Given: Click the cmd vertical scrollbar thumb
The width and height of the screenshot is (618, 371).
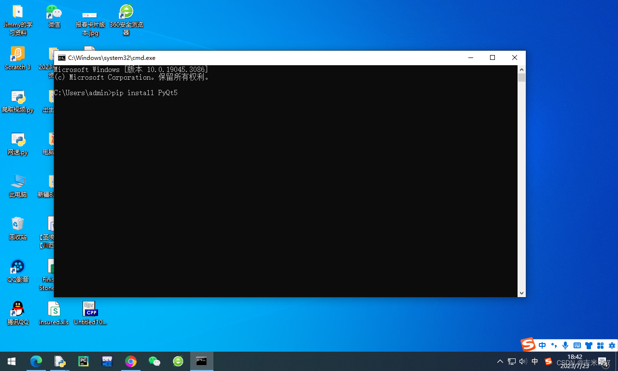Looking at the screenshot, I should point(521,78).
